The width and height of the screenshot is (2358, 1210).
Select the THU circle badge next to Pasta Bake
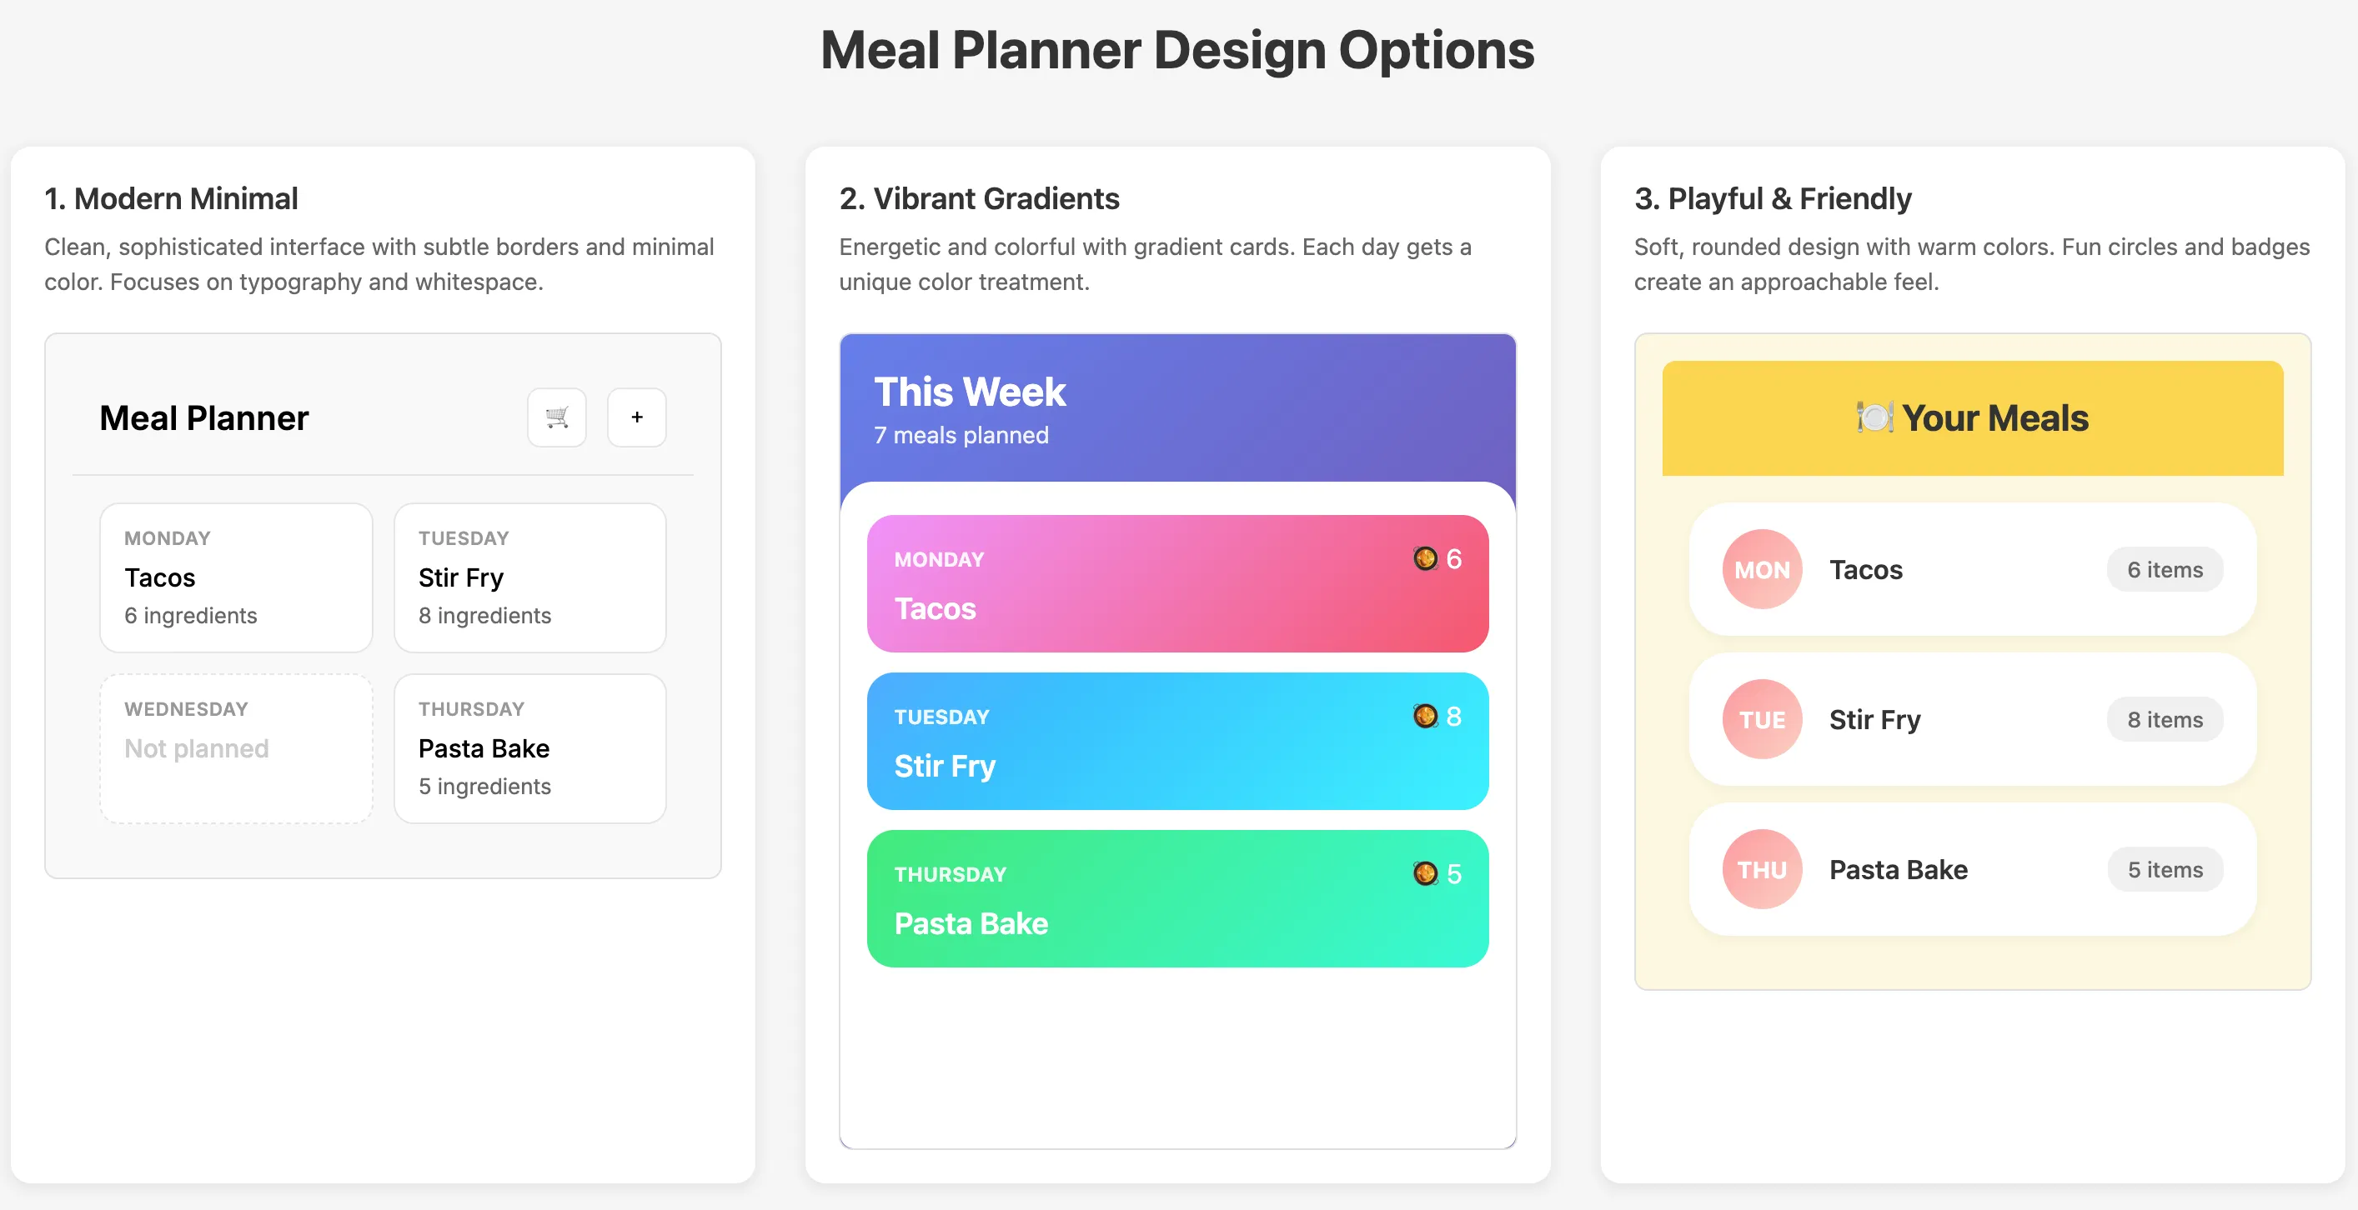tap(1761, 869)
